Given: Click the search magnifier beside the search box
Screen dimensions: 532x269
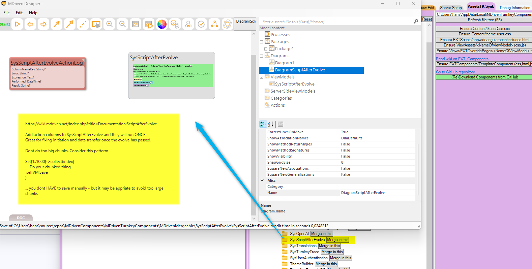Looking at the screenshot, I should click(x=416, y=22).
